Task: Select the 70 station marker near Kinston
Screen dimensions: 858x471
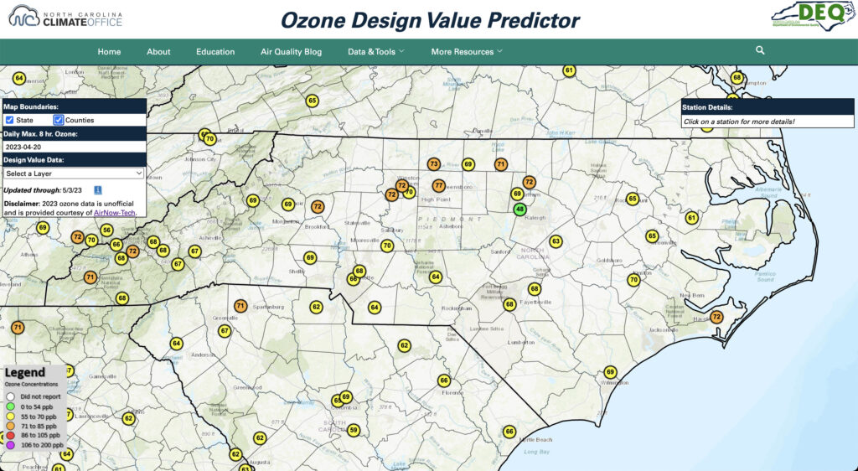Action: [633, 280]
